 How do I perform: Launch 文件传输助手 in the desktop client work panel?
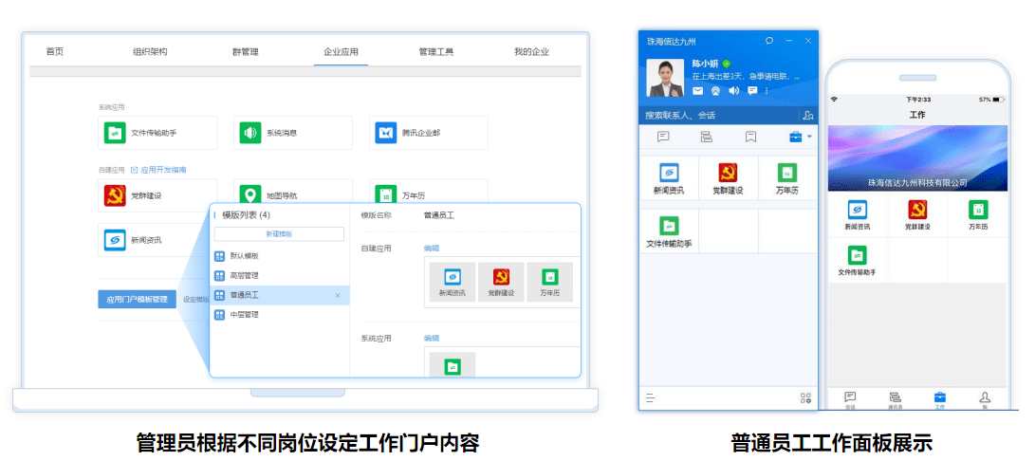click(x=669, y=231)
